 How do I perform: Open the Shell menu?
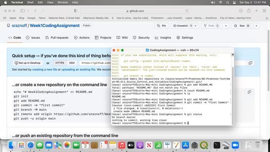[30, 3]
